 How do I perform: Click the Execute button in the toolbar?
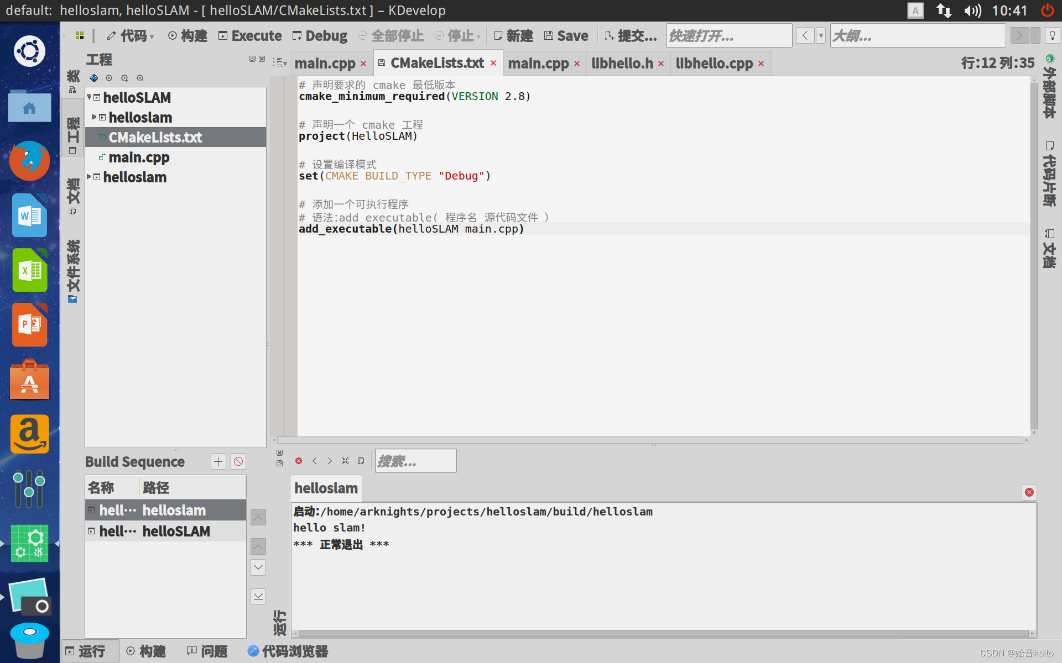[249, 35]
